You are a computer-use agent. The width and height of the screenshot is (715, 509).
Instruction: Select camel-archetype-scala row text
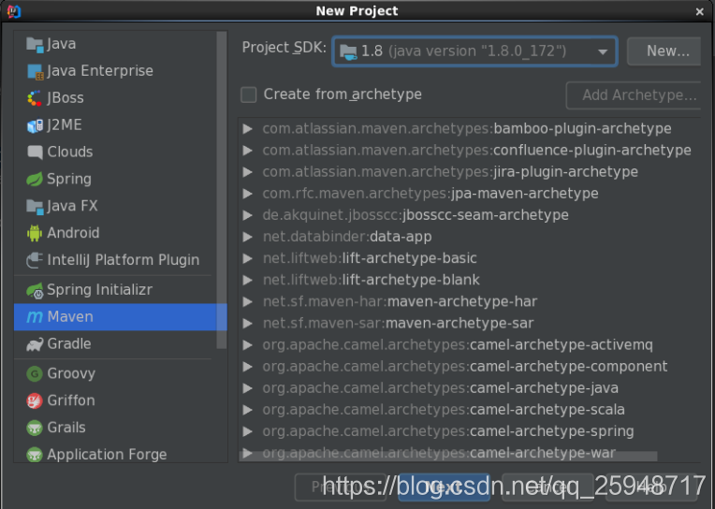444,410
